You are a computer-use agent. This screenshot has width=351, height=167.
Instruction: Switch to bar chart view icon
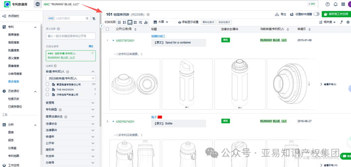[x=146, y=22]
